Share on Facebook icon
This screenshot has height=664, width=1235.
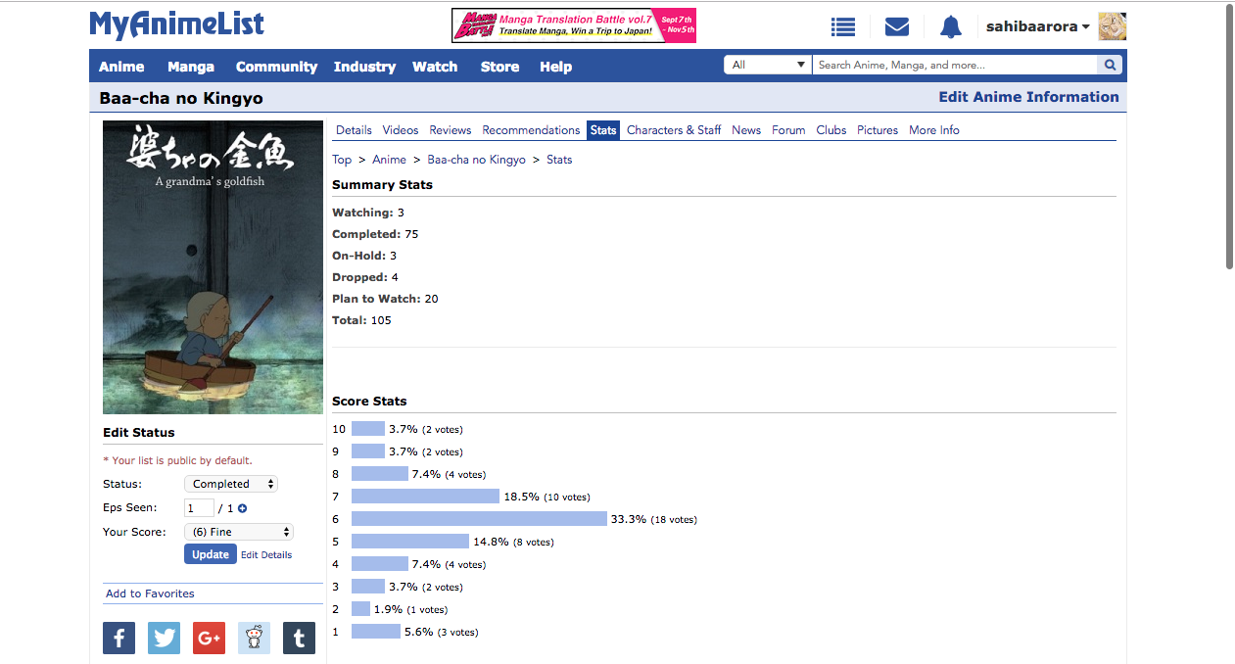point(119,639)
